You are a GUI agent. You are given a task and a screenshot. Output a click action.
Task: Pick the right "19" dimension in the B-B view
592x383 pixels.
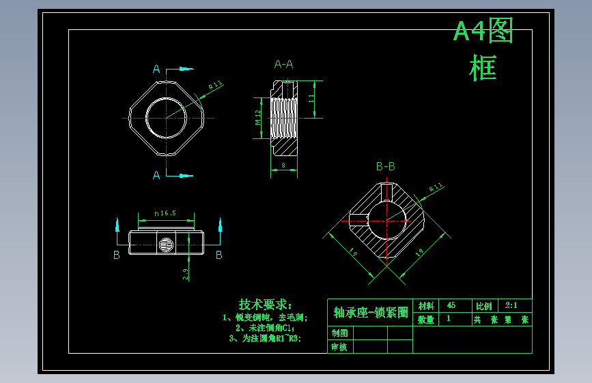(x=419, y=253)
